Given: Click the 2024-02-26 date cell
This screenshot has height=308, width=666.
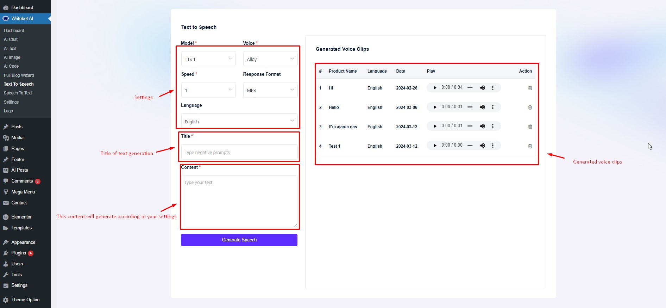Looking at the screenshot, I should click(x=407, y=88).
